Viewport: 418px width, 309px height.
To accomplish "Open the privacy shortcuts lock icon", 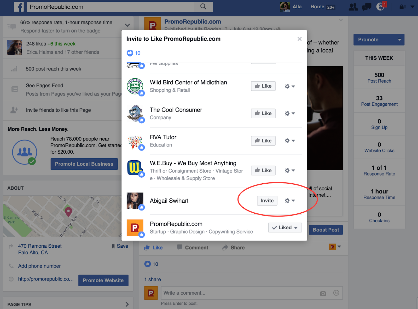I will (403, 7).
